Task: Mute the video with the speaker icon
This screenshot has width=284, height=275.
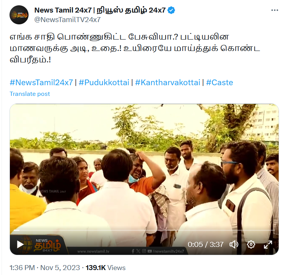Action: tap(234, 245)
